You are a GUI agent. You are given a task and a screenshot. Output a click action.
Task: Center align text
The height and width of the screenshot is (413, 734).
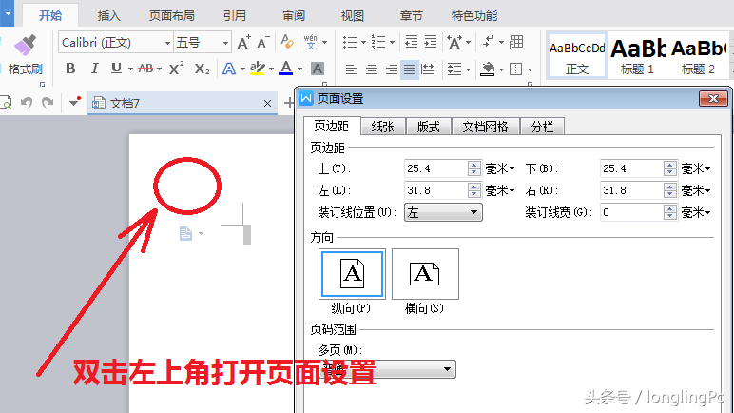tap(372, 69)
